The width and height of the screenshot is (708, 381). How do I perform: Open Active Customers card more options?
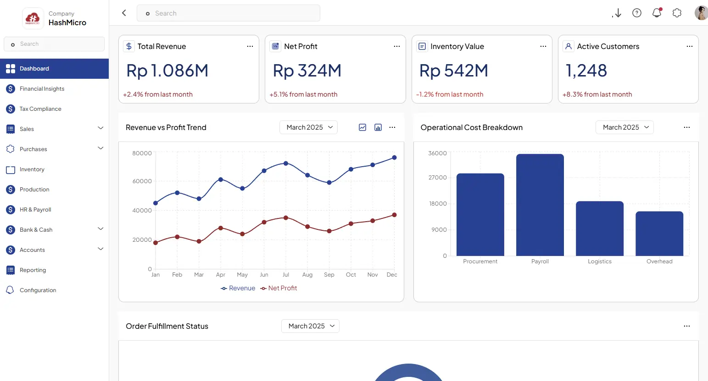point(689,46)
